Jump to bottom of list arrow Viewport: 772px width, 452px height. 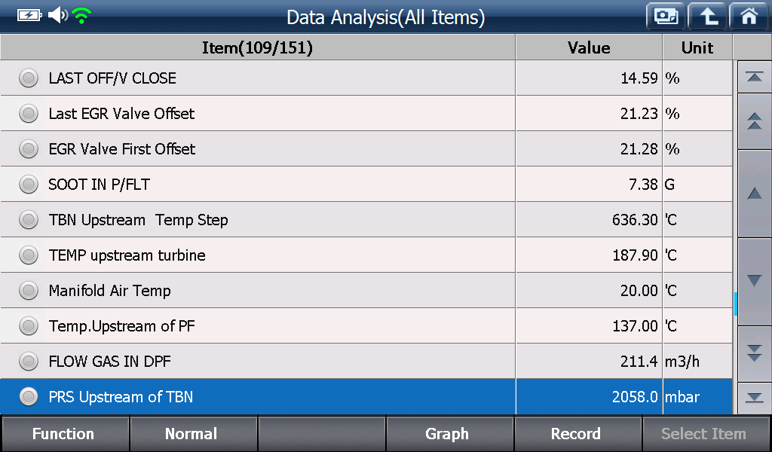(x=754, y=398)
